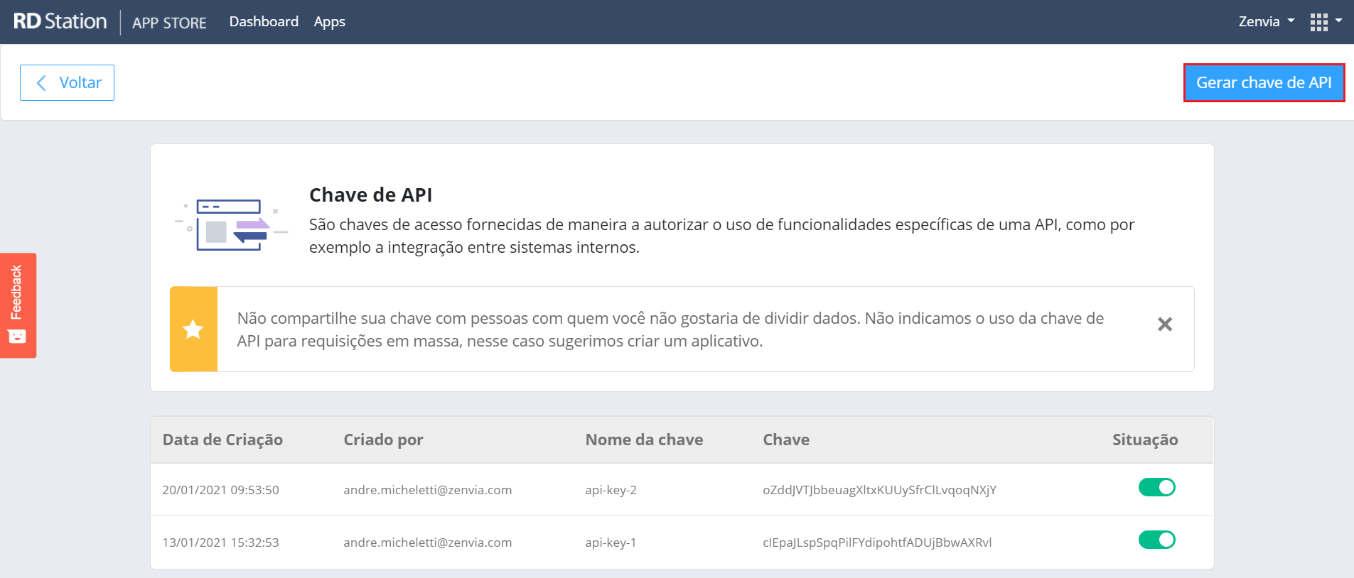This screenshot has height=578, width=1354.
Task: Click the APP STORE logo text
Action: [x=169, y=23]
